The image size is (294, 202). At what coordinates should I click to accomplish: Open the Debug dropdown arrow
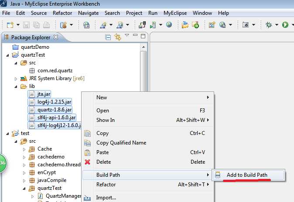[x=277, y=25]
